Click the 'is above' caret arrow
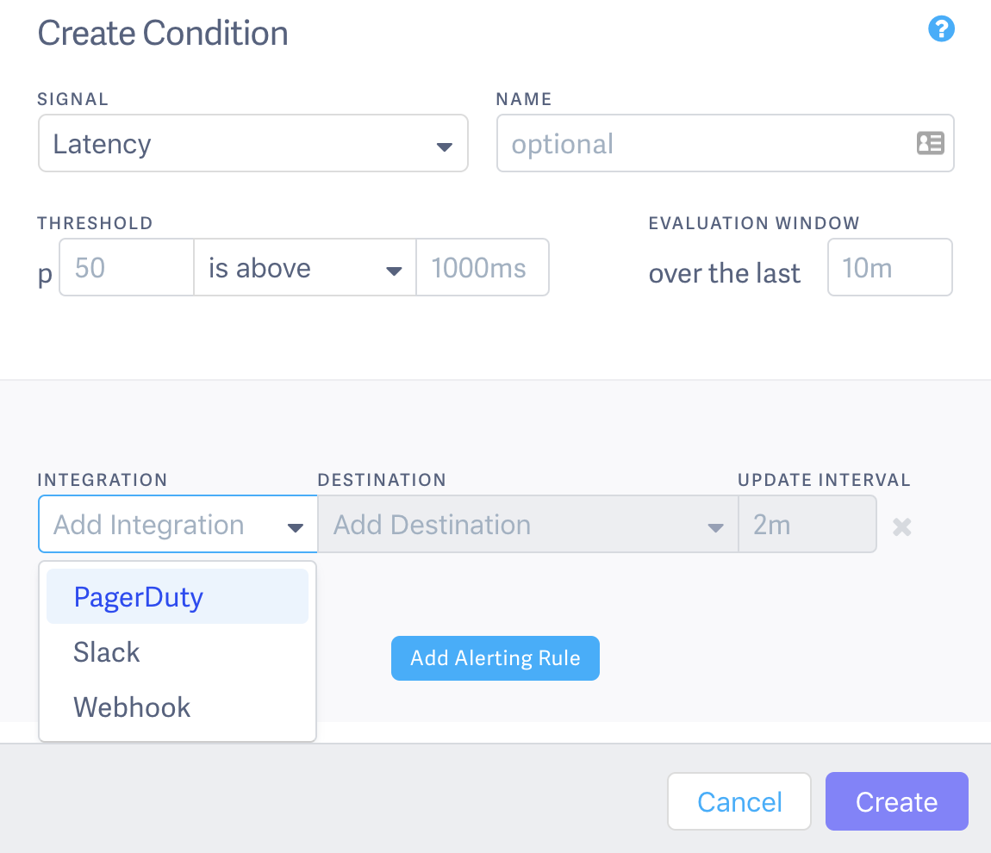Viewport: 991px width, 853px height. pos(394,271)
